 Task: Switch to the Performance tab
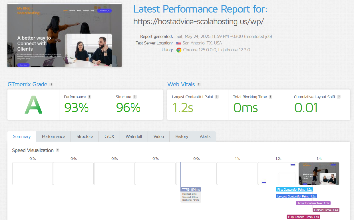click(53, 137)
